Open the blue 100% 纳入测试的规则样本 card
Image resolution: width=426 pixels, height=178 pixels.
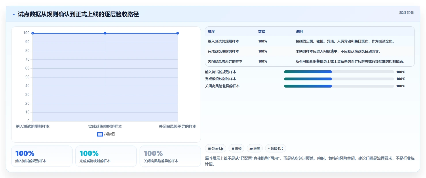click(x=42, y=156)
